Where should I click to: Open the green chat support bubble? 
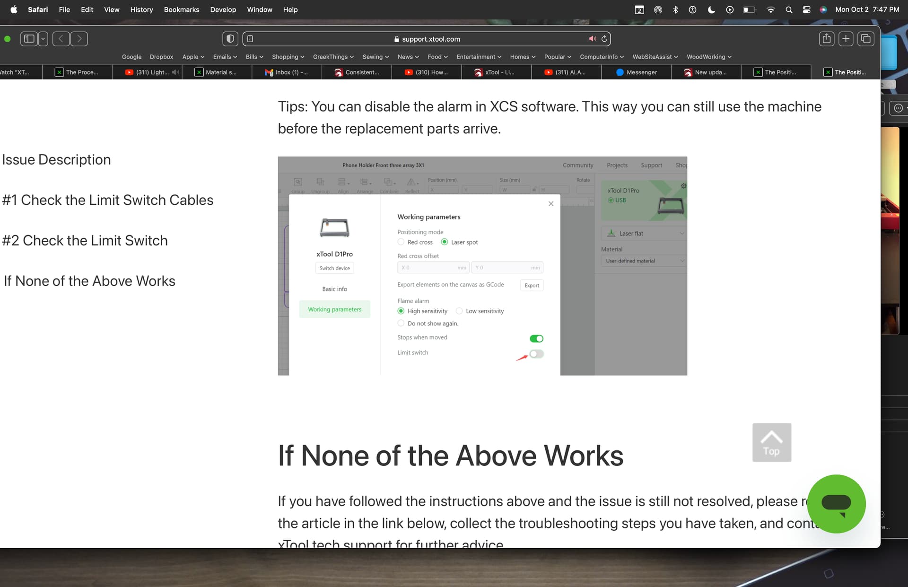point(836,504)
